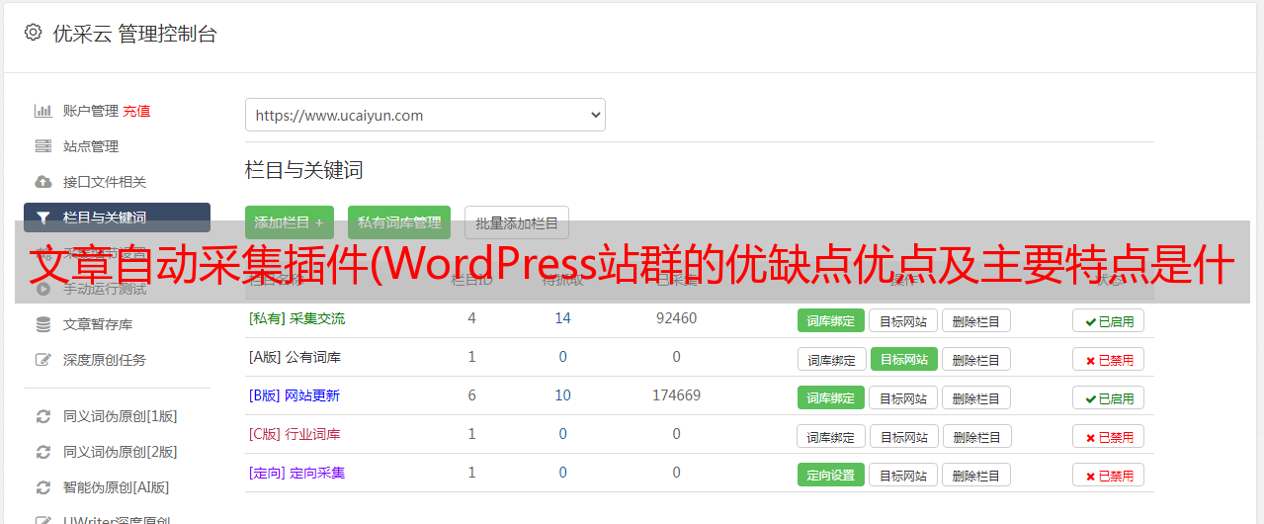Viewport: 1264px width, 524px height.
Task: Click the server icon for 站点管理
Action: pyautogui.click(x=42, y=146)
